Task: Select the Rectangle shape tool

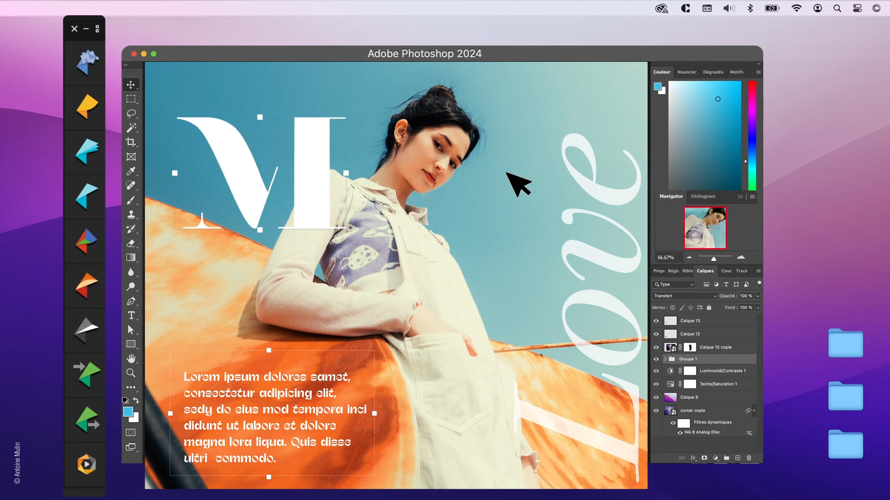Action: click(x=131, y=344)
